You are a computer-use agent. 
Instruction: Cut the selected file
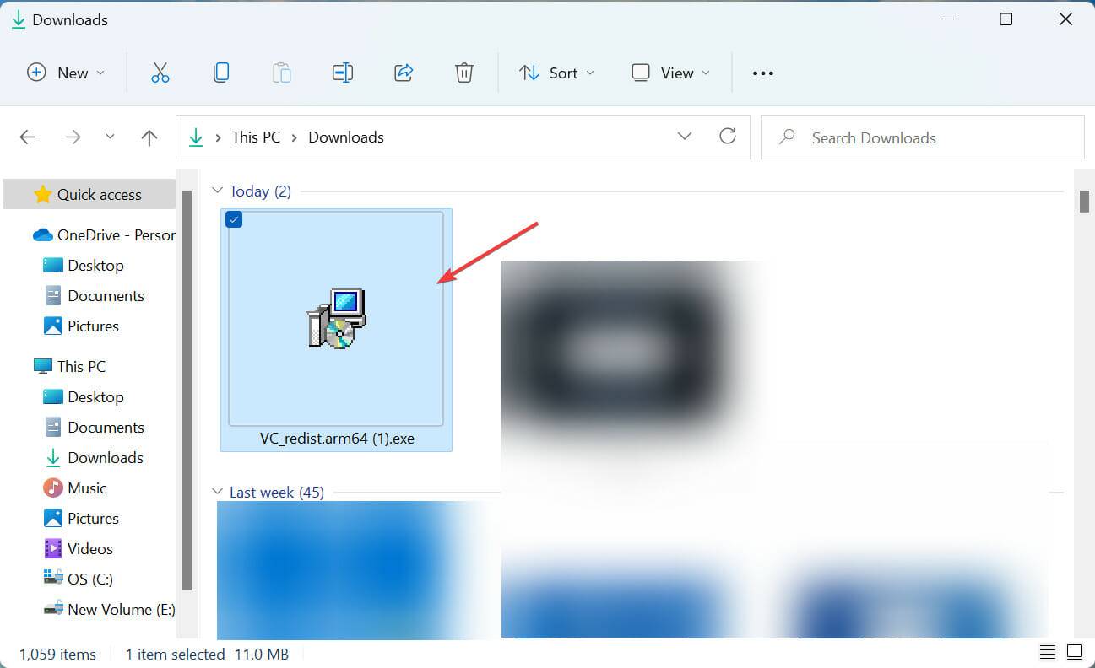tap(160, 73)
